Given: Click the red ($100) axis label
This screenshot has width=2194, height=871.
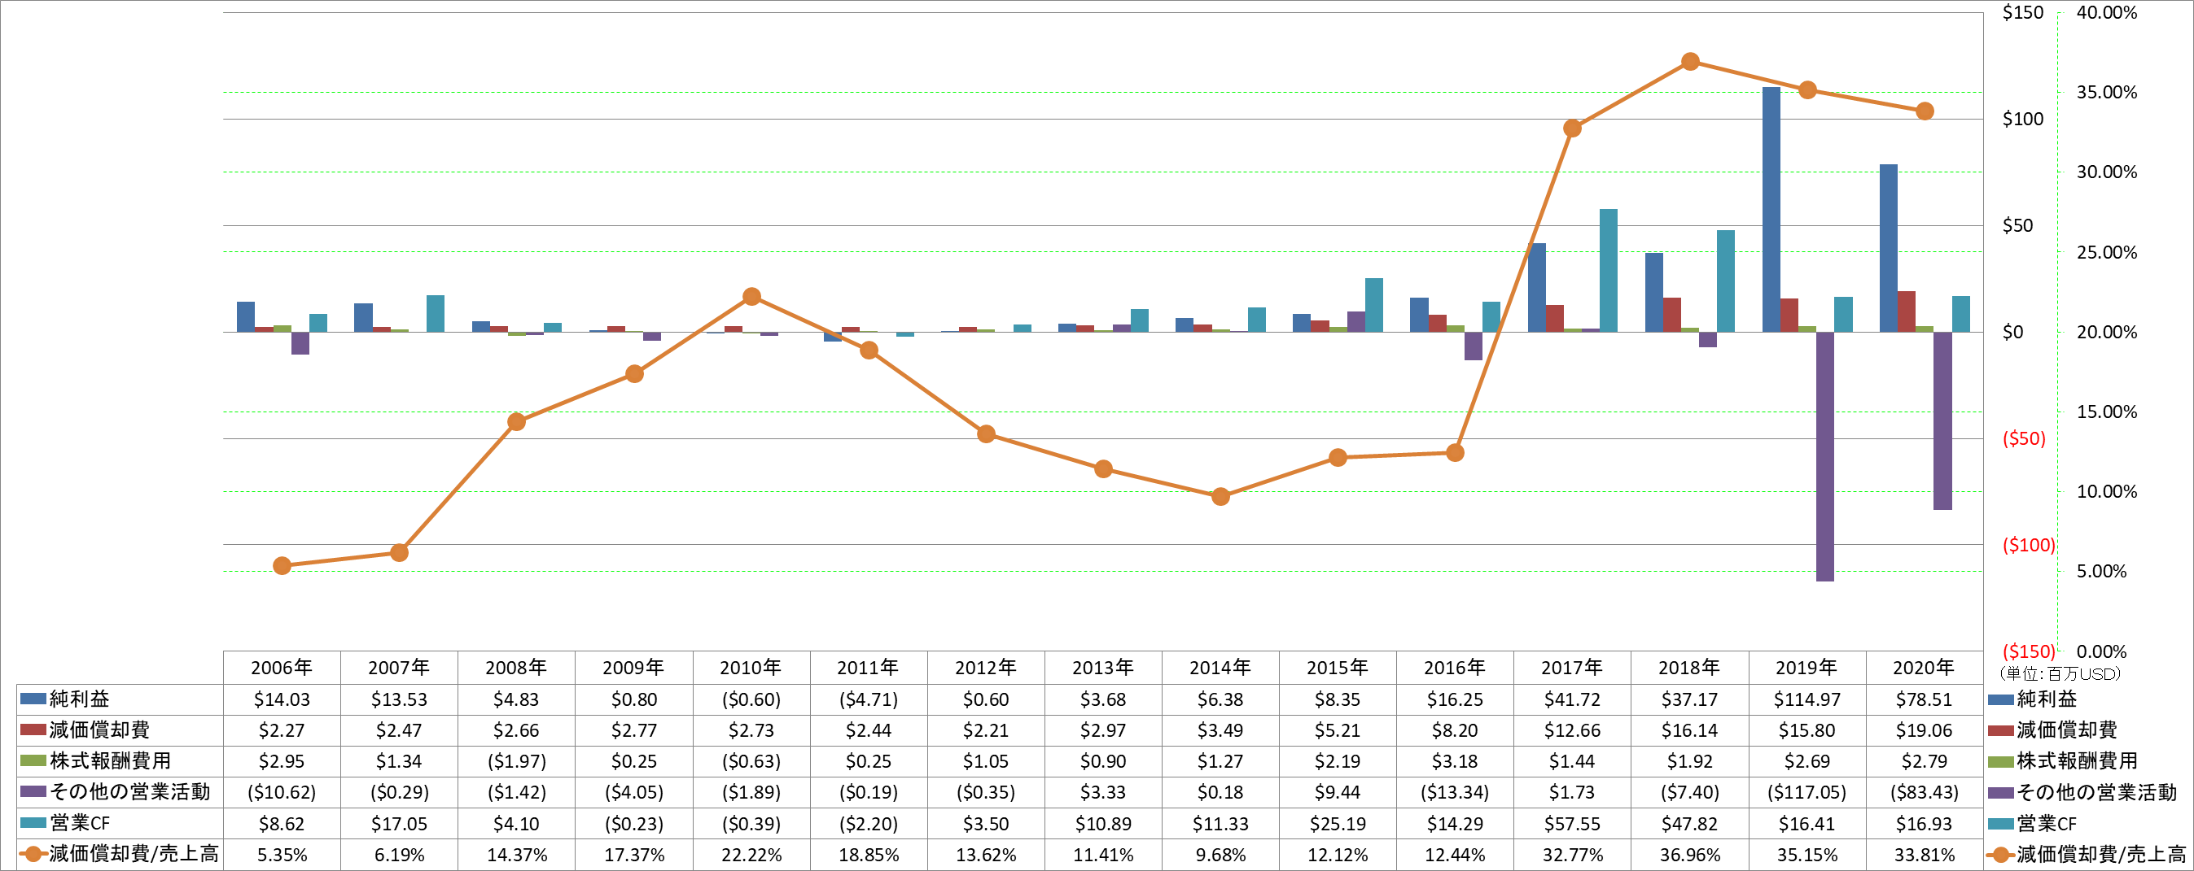Looking at the screenshot, I should 2028,545.
